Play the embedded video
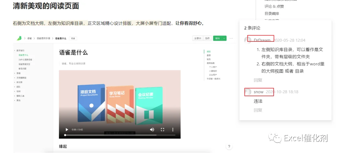Image resolution: width=339 pixels, height=153 pixels. [67, 129]
